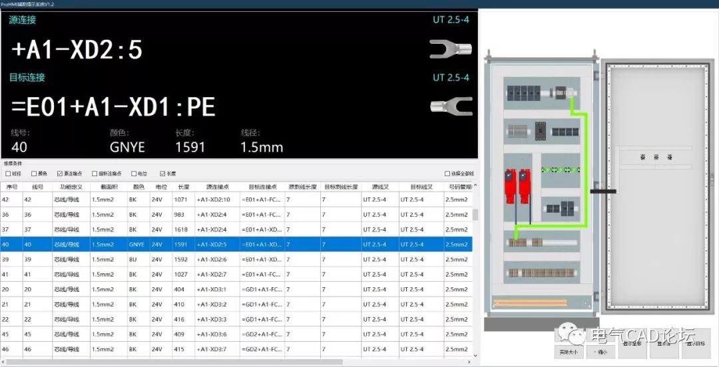Select wire row 21 with length 410
Screen dimensions: 719x367
click(236, 305)
